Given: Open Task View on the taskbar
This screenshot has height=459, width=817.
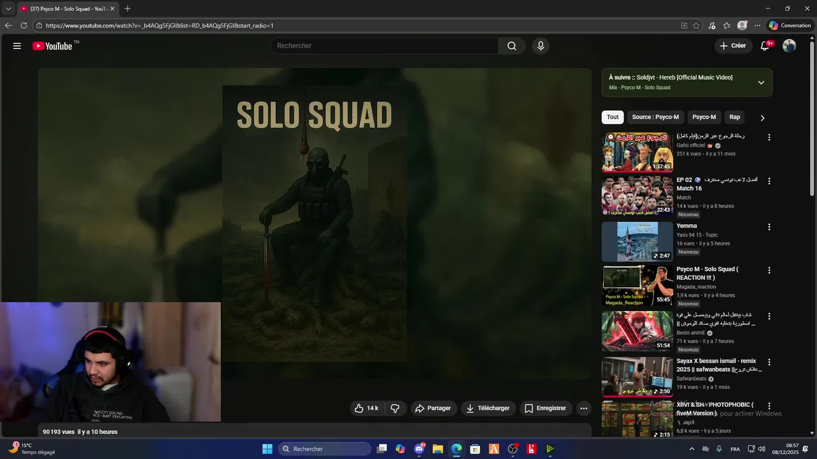Looking at the screenshot, I should pyautogui.click(x=382, y=449).
